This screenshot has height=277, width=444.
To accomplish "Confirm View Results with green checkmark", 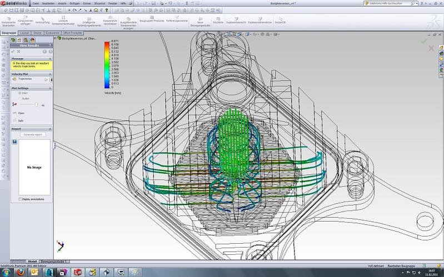I will [13, 52].
